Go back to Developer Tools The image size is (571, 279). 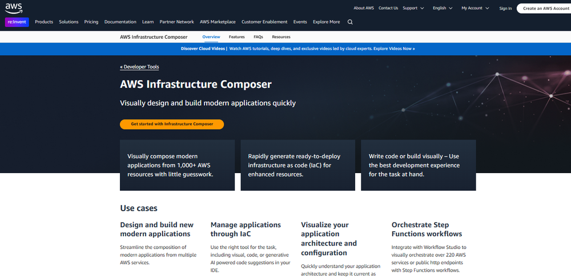(x=139, y=67)
